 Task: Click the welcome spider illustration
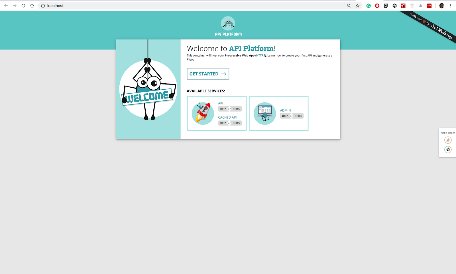pyautogui.click(x=148, y=89)
